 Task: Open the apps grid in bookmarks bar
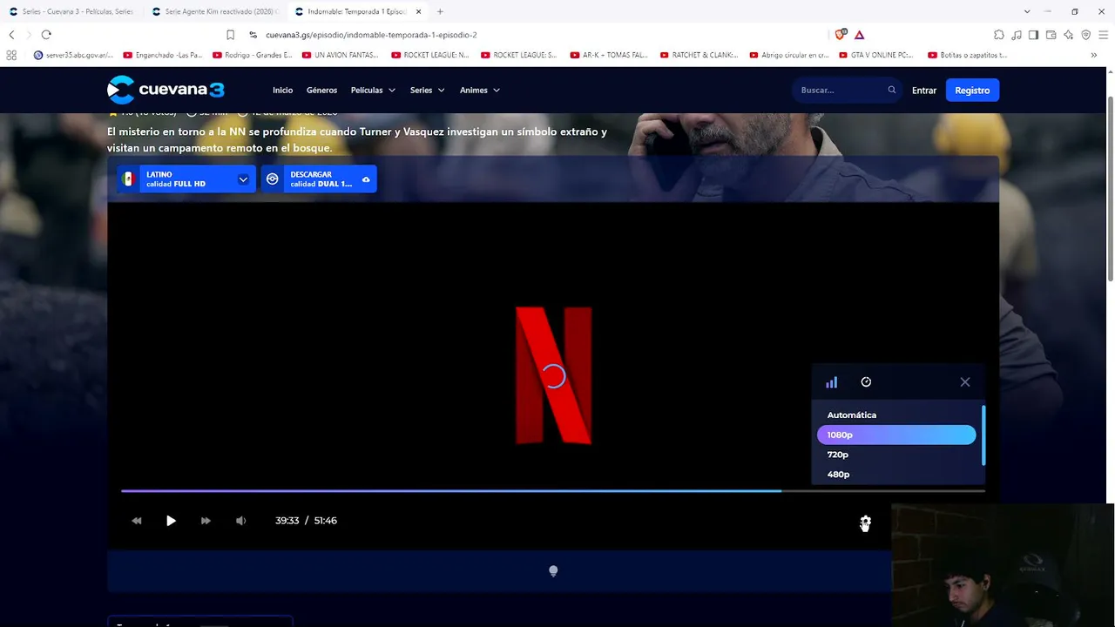[11, 55]
